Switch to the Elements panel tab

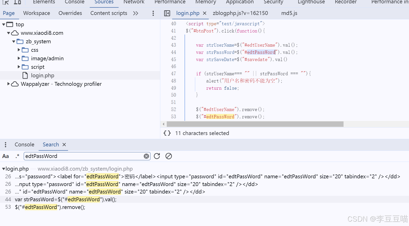point(44,2)
